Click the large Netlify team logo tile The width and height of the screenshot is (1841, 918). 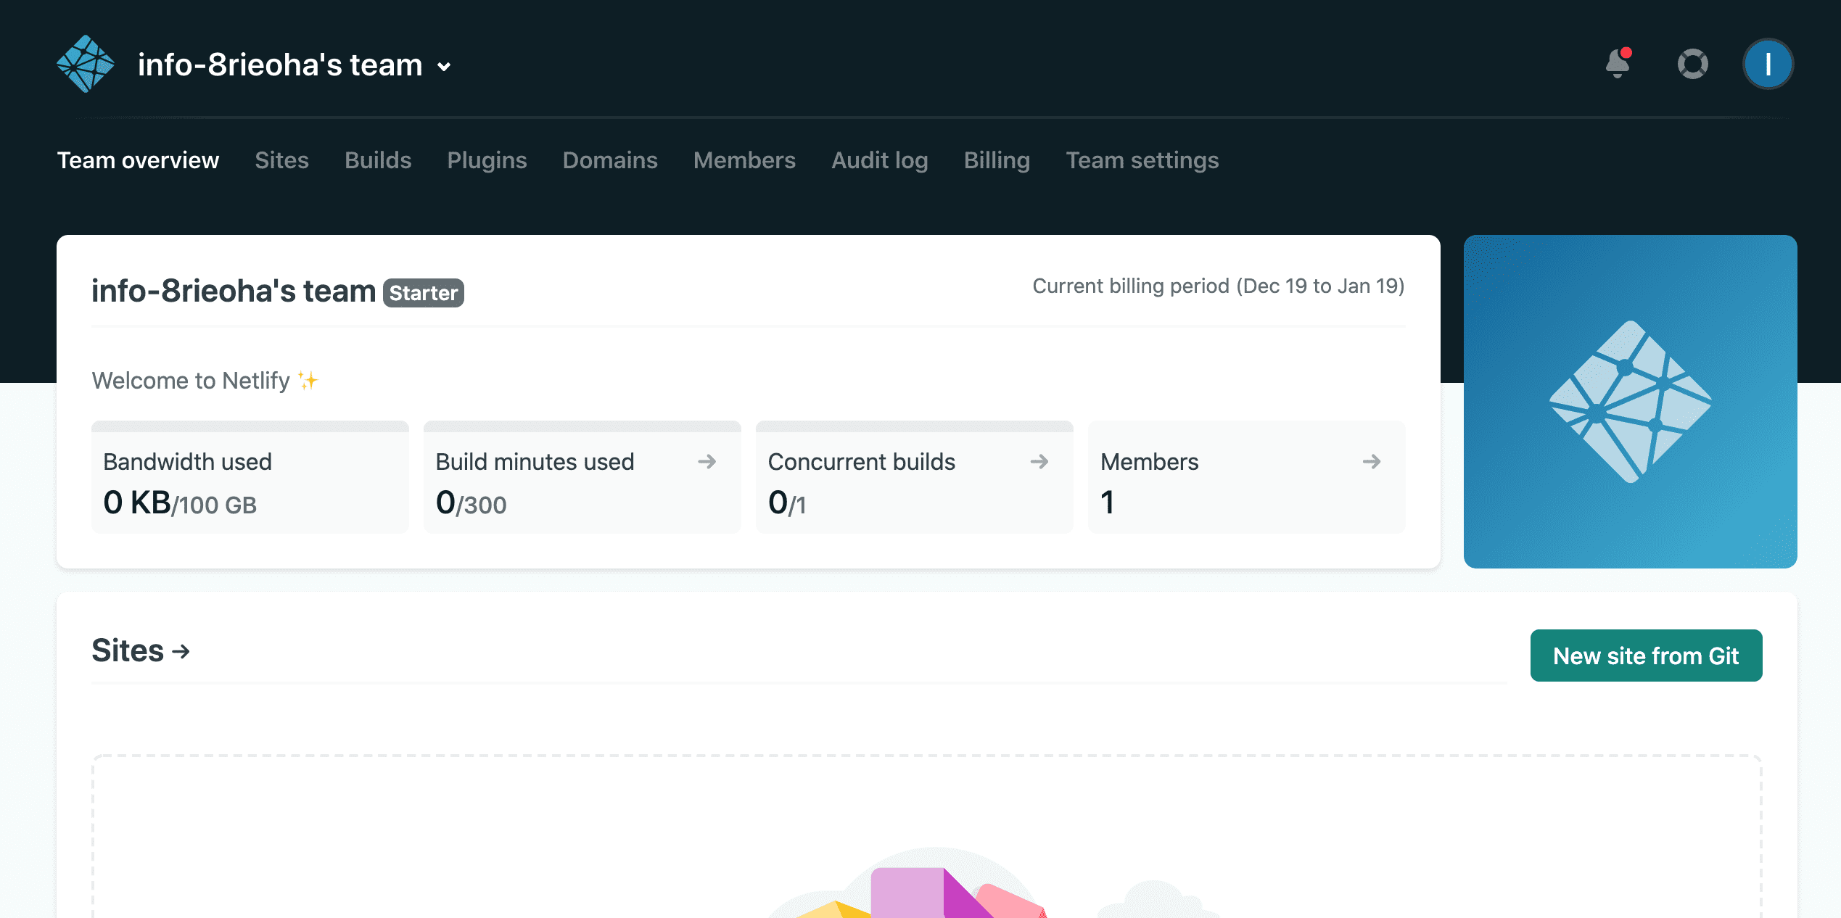coord(1631,402)
